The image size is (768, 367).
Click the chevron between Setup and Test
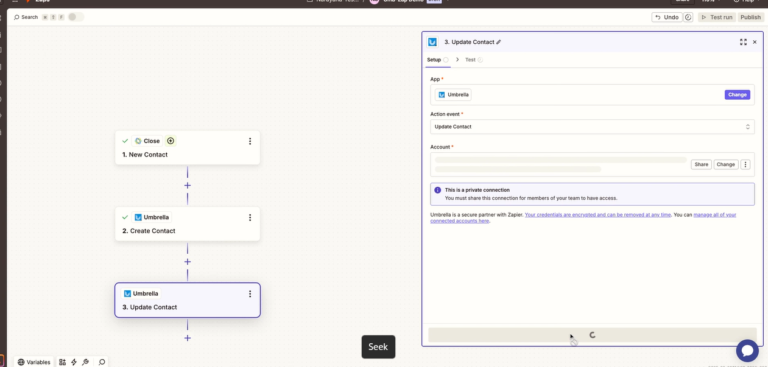(457, 60)
